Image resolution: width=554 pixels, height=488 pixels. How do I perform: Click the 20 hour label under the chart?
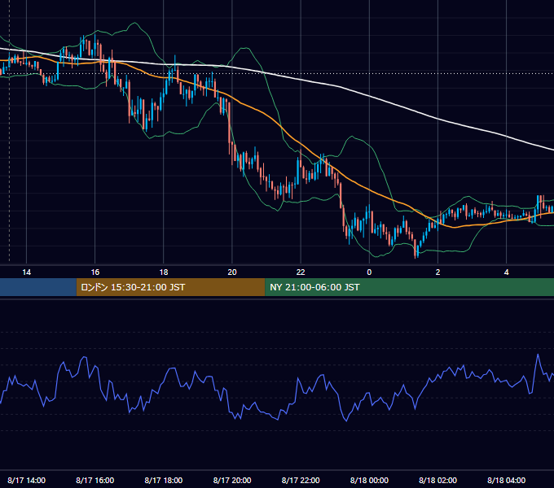tap(232, 272)
